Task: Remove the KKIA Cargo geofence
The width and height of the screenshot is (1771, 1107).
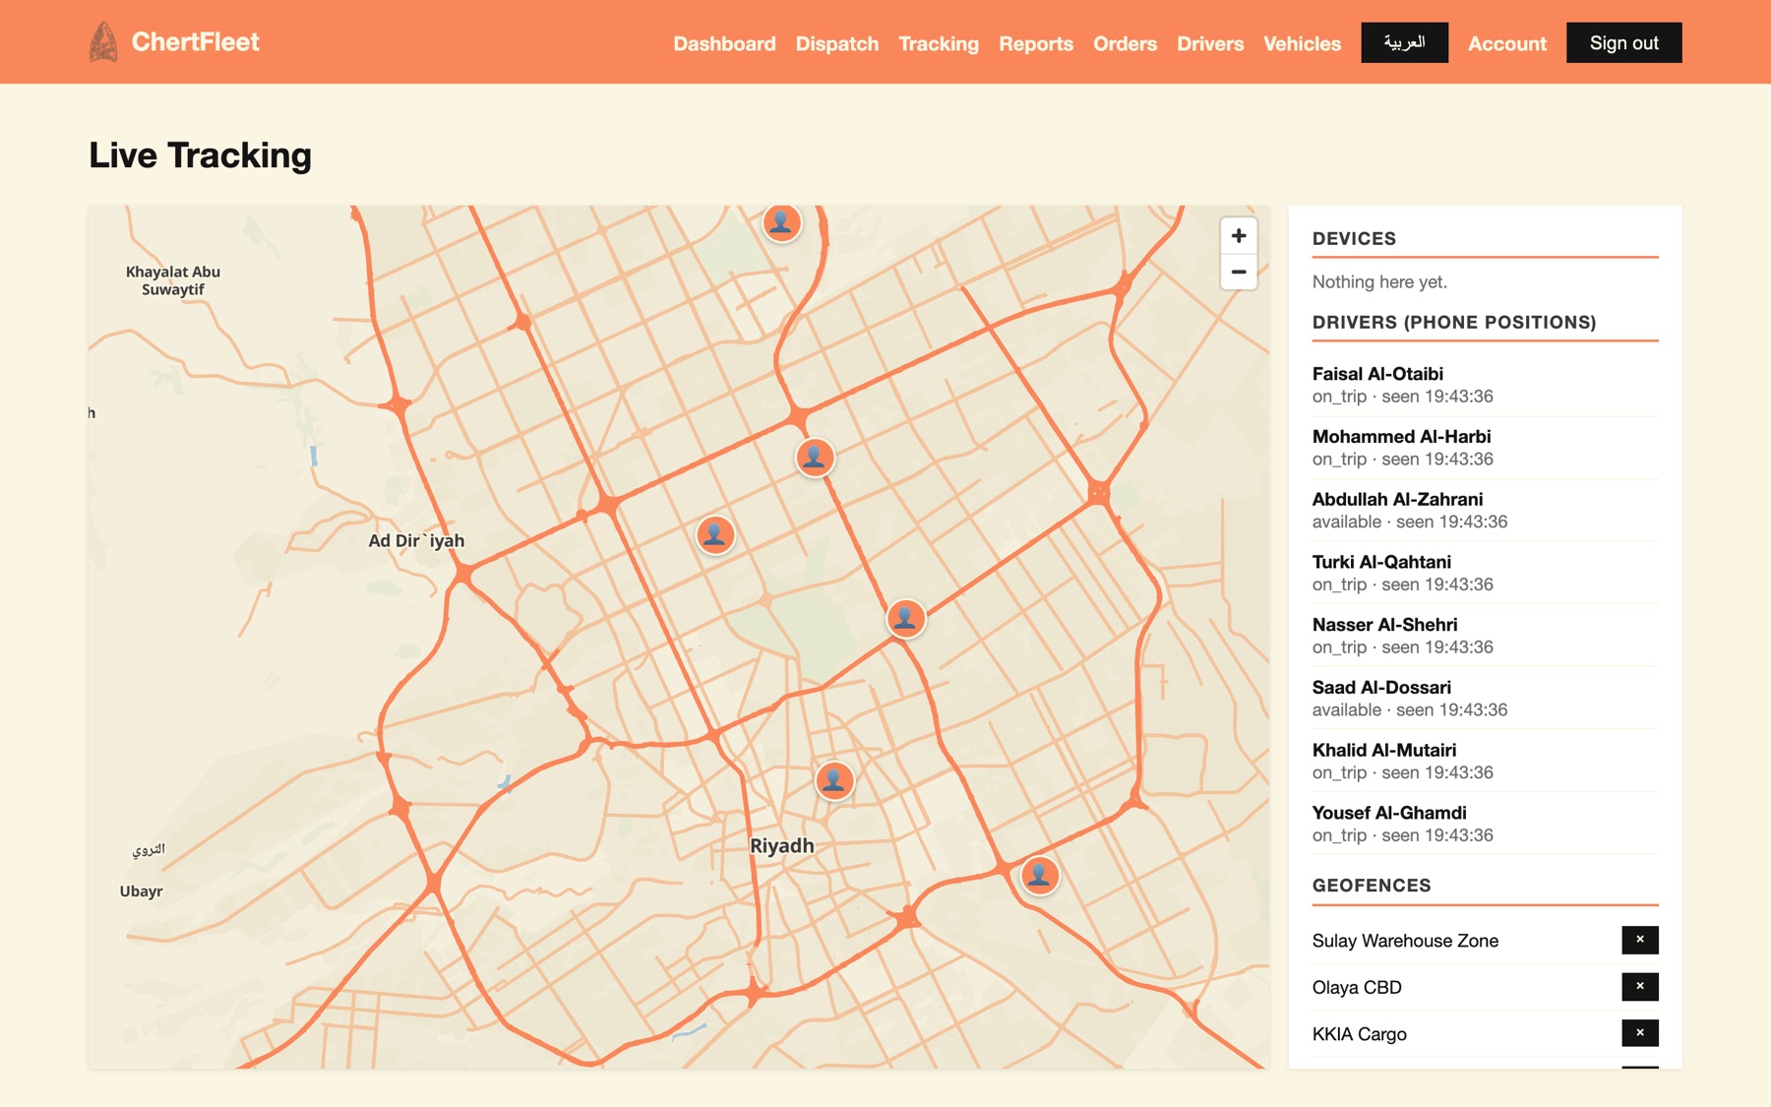Action: pyautogui.click(x=1639, y=1032)
